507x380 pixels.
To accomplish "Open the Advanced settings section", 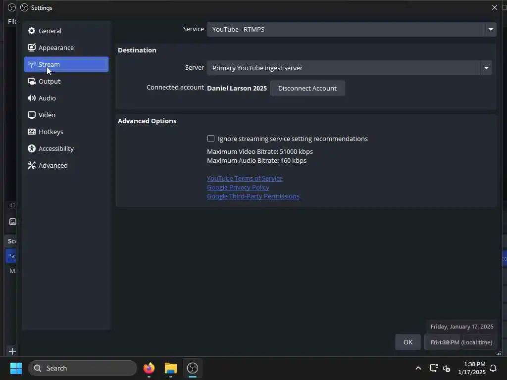I will 66,165.
